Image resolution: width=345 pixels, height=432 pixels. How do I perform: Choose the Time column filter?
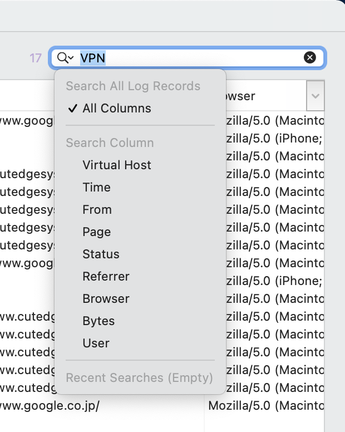(96, 187)
